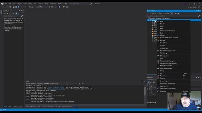Open the View submenu in context menu
The height and width of the screenshot is (113, 202).
pyautogui.click(x=173, y=29)
